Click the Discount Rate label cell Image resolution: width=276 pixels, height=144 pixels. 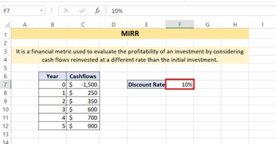[x=146, y=84]
